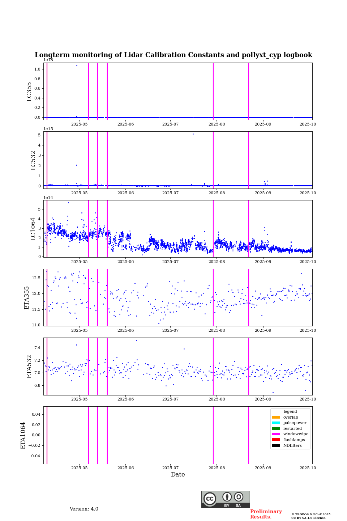The image size is (347, 521).
Task: Click the TROPOS & ECoE 2025 copyright text
Action: (311, 514)
